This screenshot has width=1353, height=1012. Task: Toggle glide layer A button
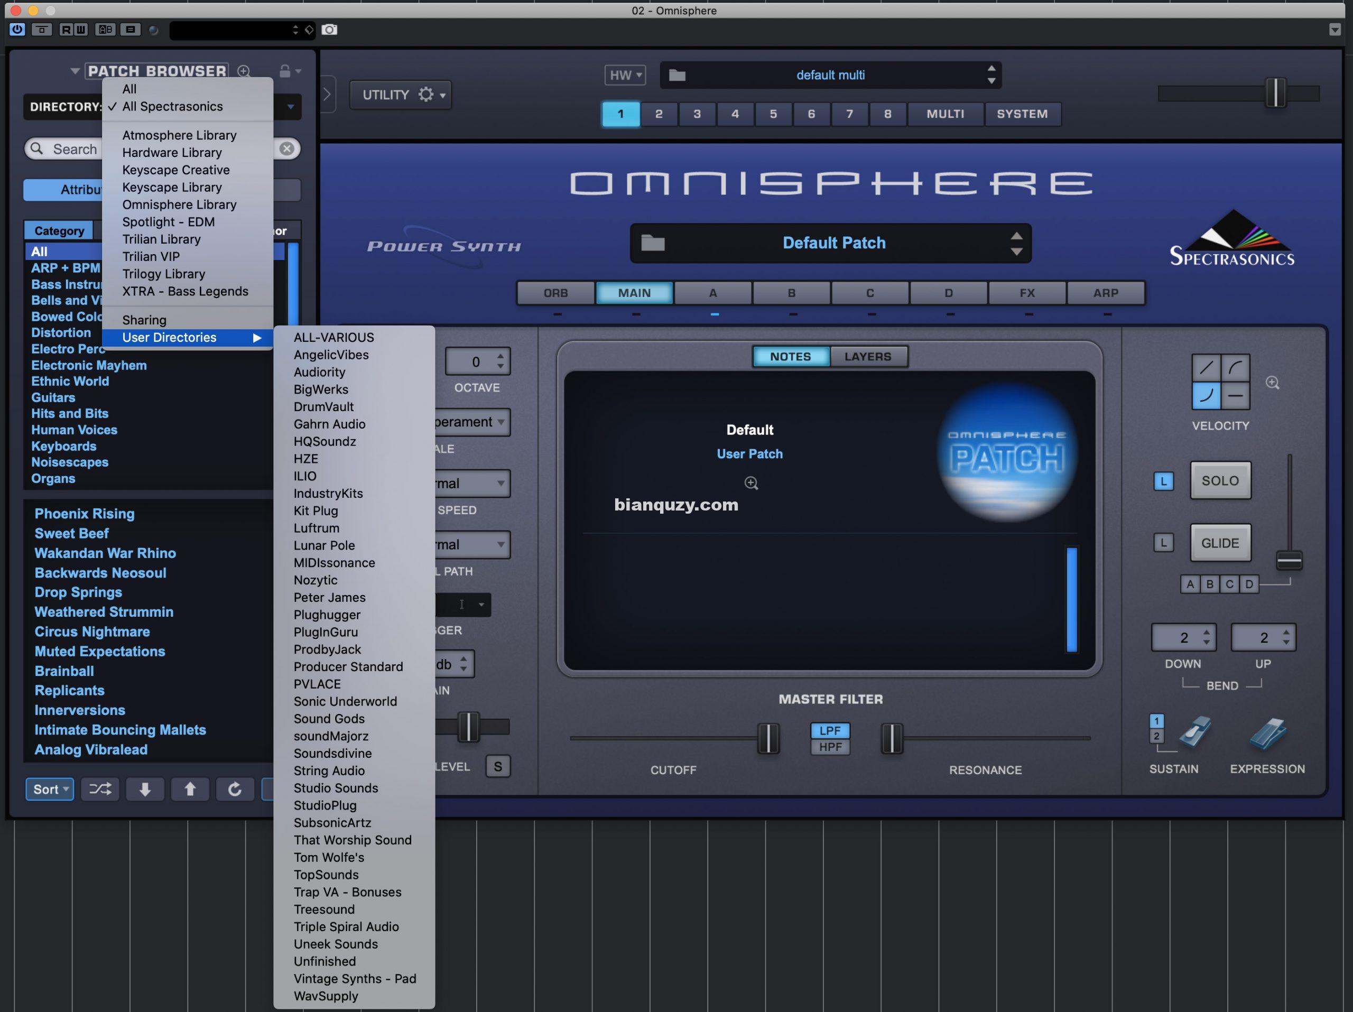click(1190, 584)
